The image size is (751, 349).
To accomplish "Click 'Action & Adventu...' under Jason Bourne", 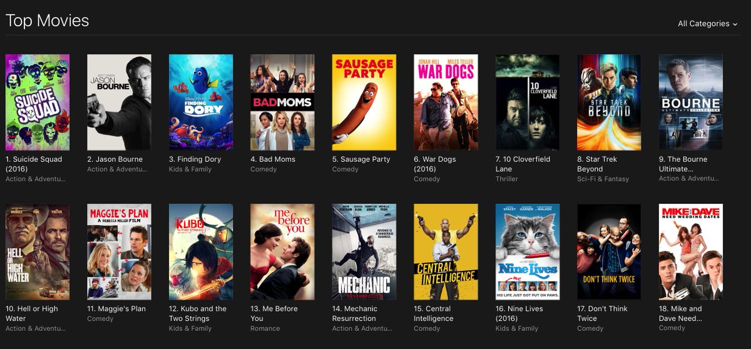I will 117,169.
